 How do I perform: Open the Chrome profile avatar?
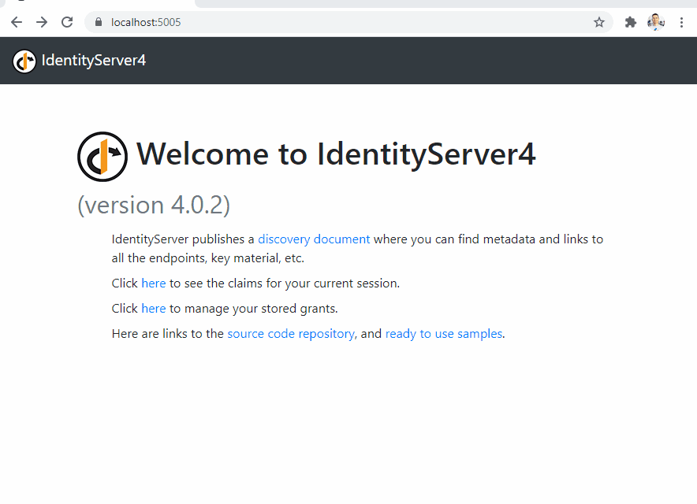click(x=656, y=22)
